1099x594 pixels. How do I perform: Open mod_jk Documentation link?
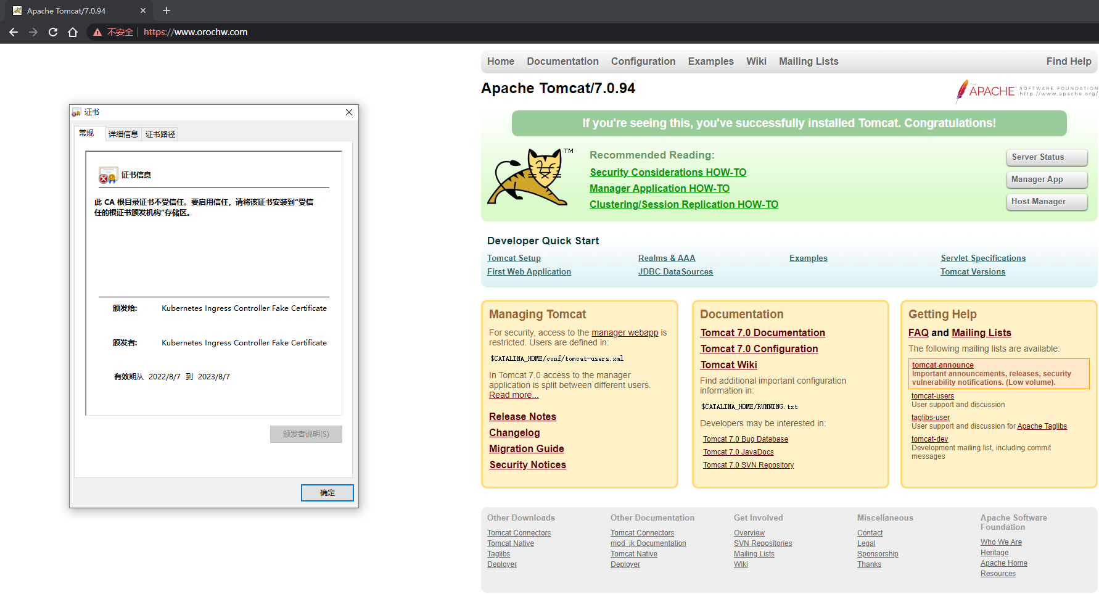coord(648,543)
